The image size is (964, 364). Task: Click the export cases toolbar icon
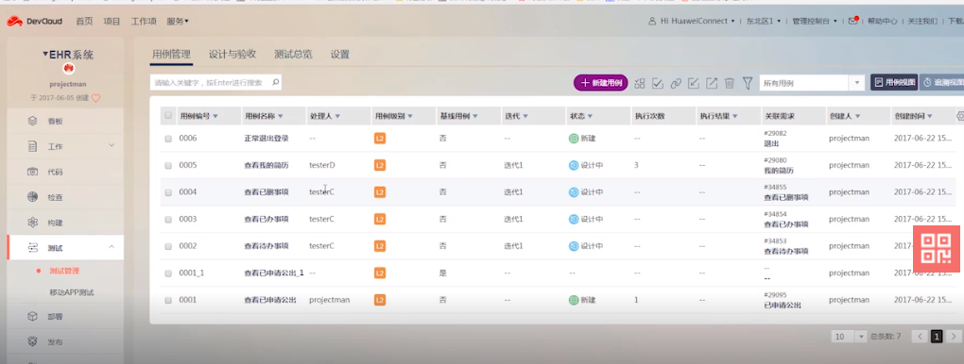(x=712, y=84)
